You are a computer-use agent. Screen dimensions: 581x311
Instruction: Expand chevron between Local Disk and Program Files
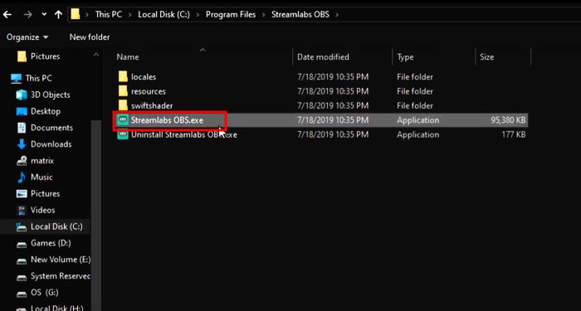click(x=198, y=15)
